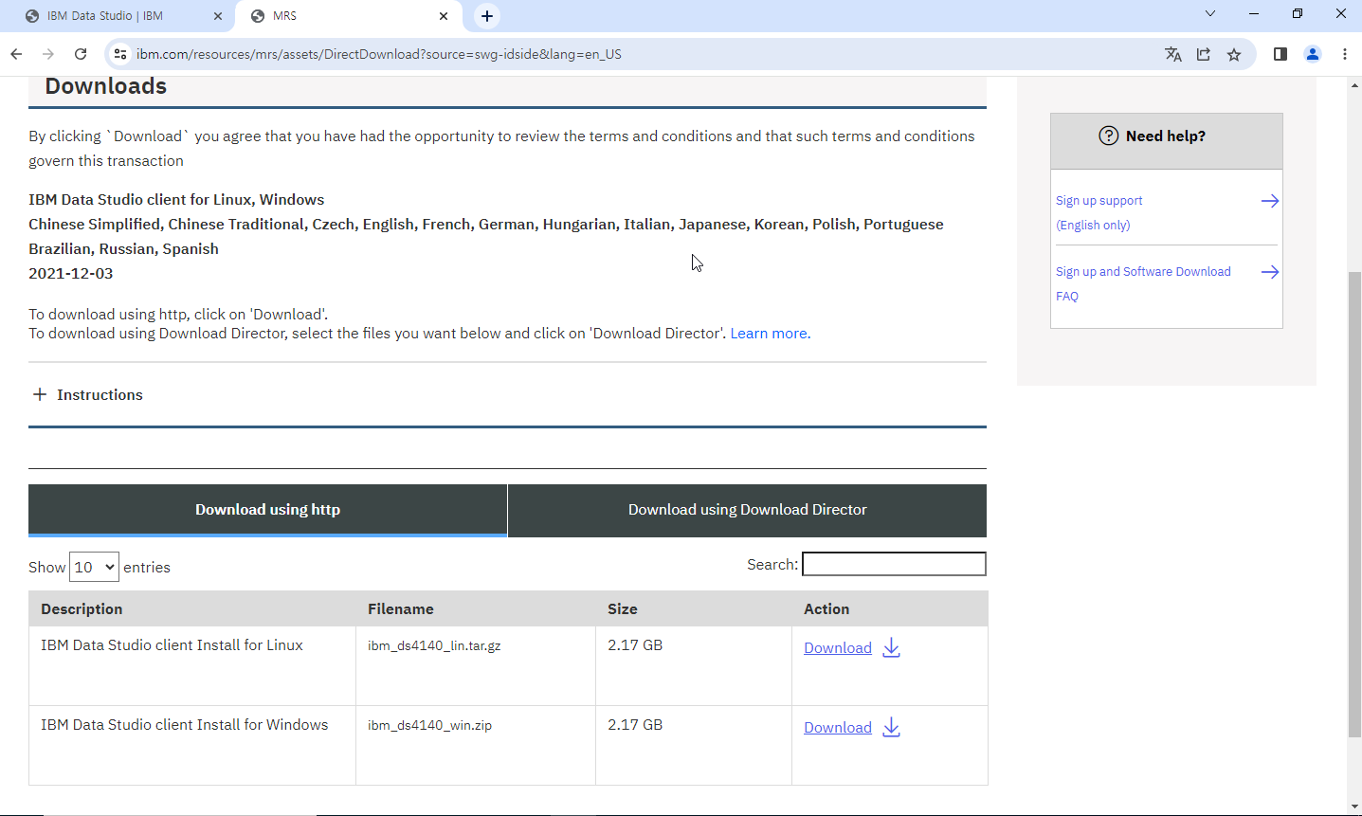Image resolution: width=1362 pixels, height=816 pixels.
Task: Open a new tab with plus button
Action: 487,16
